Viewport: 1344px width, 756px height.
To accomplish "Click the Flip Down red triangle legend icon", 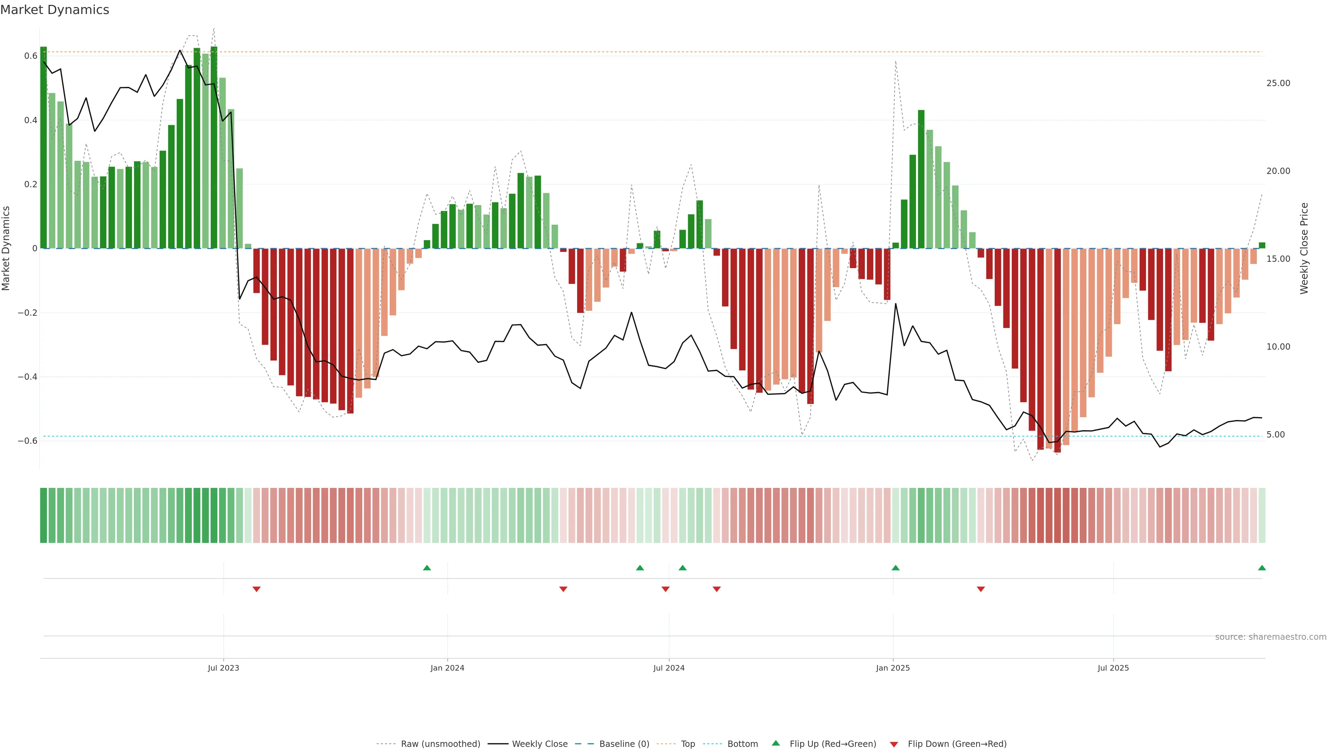I will pos(894,744).
